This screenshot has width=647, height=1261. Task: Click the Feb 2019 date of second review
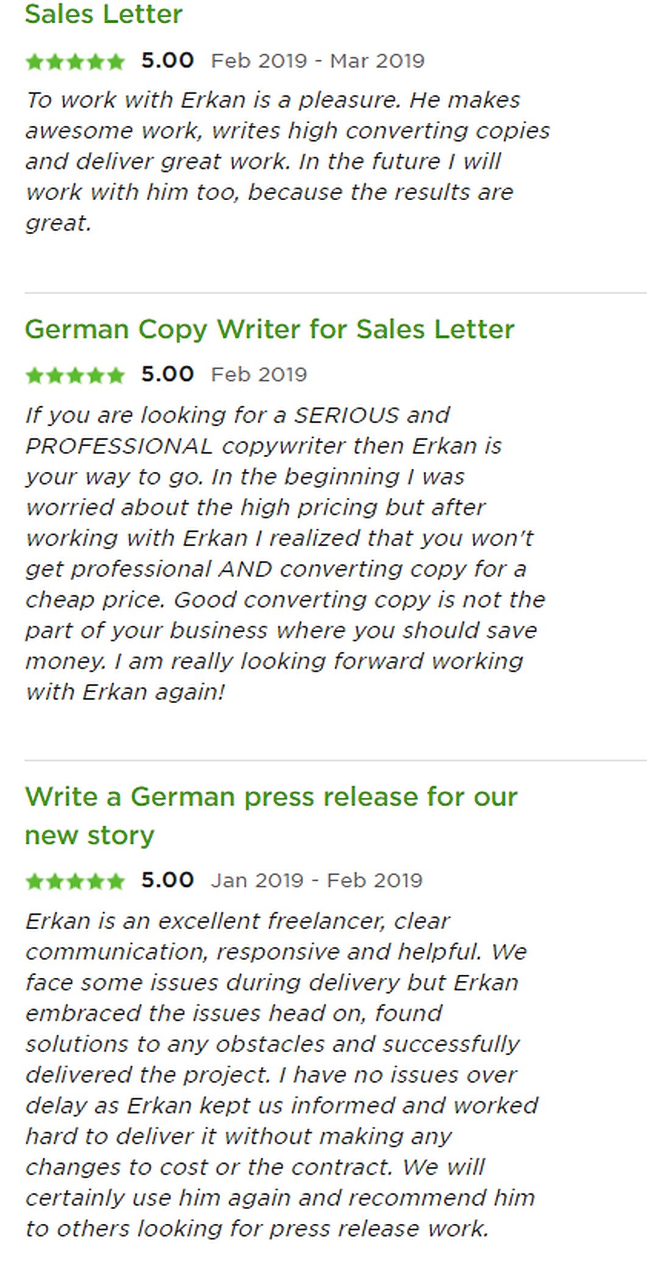tap(259, 375)
